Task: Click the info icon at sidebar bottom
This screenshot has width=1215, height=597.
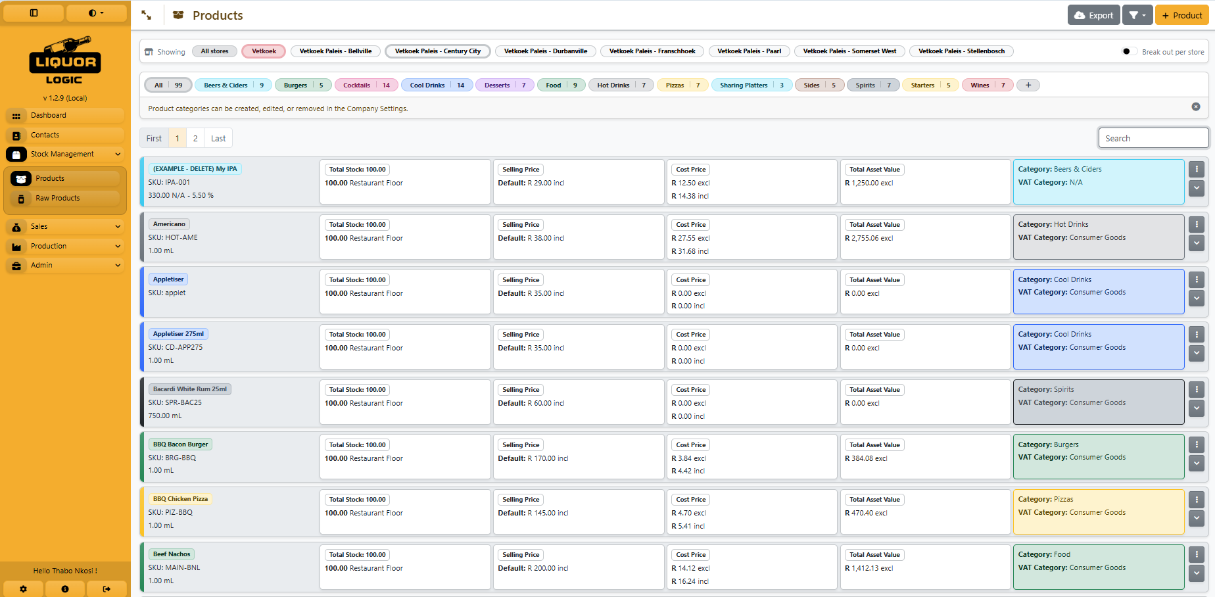Action: [65, 589]
